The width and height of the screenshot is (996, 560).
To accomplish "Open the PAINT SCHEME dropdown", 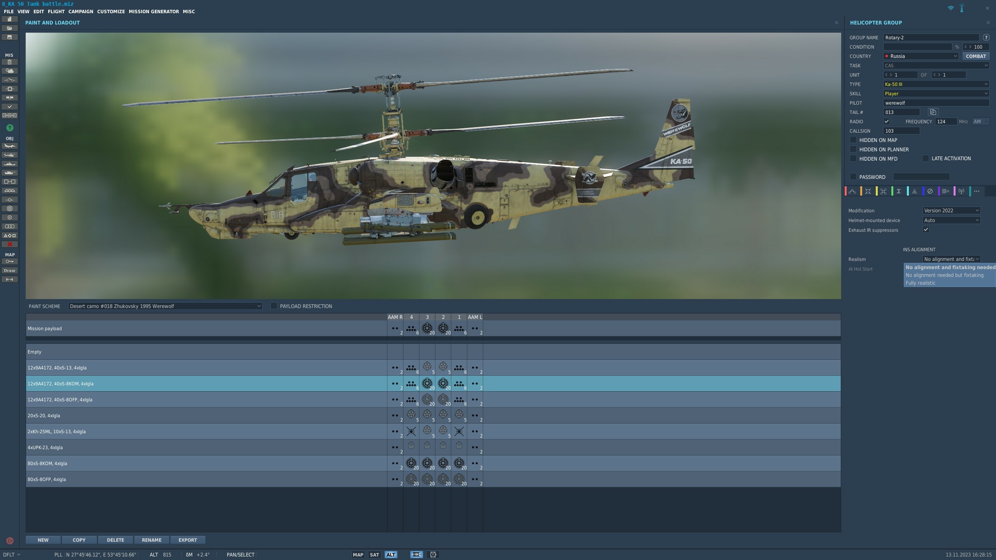I will click(x=165, y=306).
